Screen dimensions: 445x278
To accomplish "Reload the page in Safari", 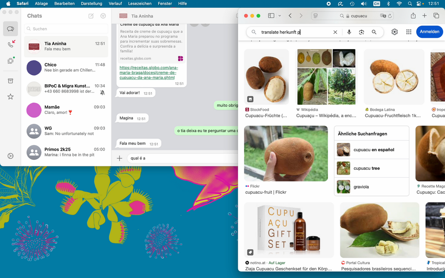I will point(390,16).
